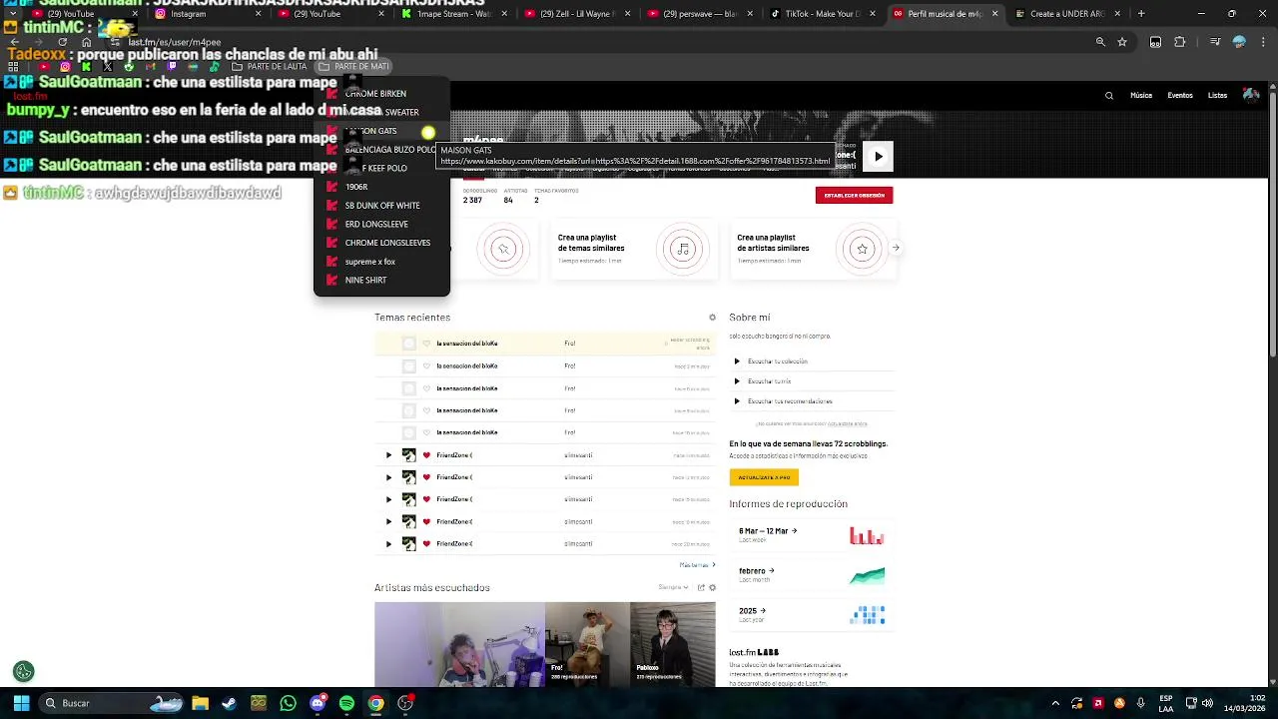
Task: Open the NINE SHIRT bookmark
Action: click(381, 281)
